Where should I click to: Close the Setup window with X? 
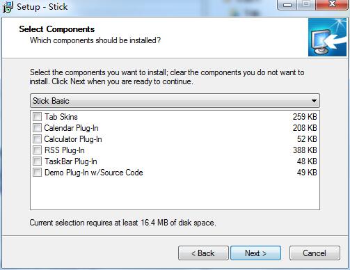332,4
